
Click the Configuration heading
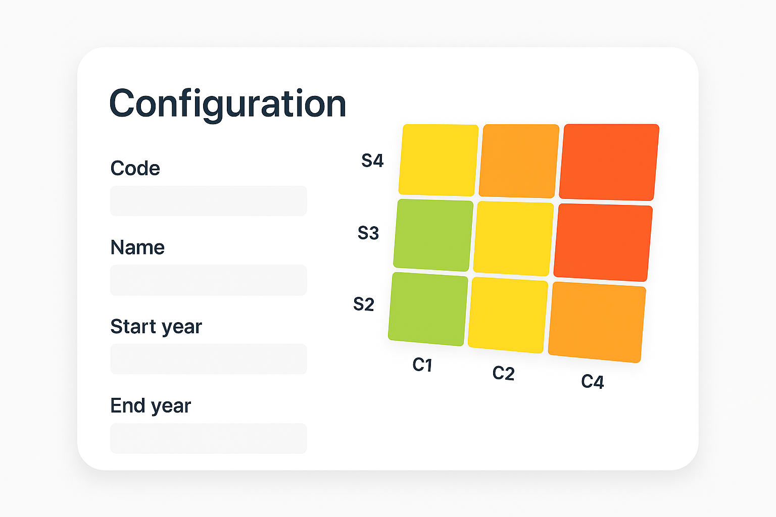[228, 104]
